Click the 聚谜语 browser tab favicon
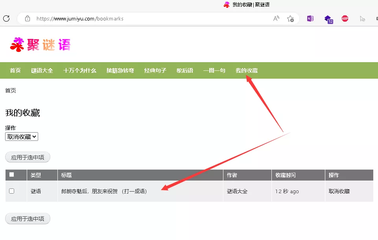This screenshot has height=240, width=378. pos(226,5)
